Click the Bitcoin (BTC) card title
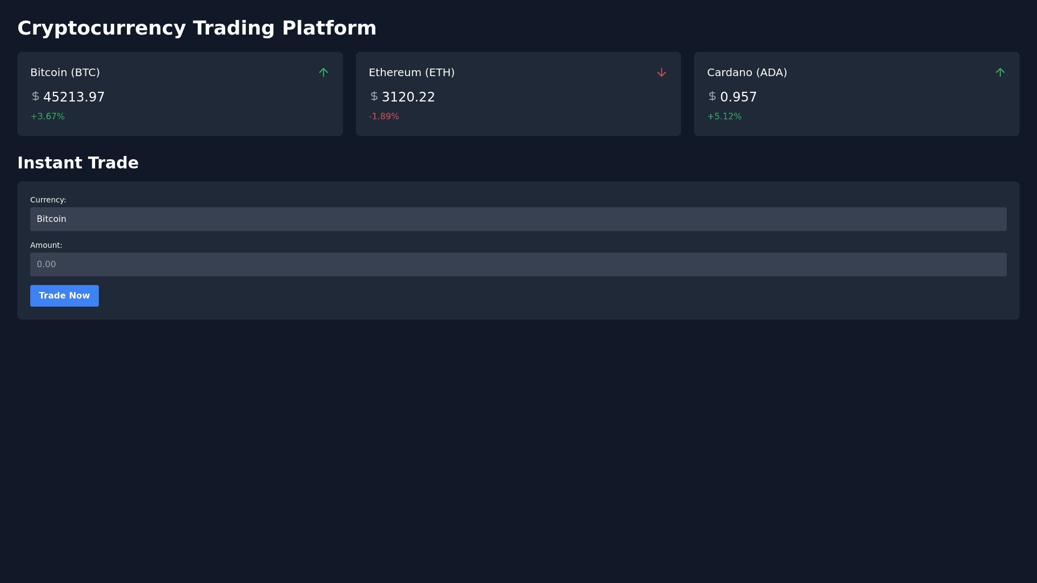The height and width of the screenshot is (583, 1037). click(65, 72)
